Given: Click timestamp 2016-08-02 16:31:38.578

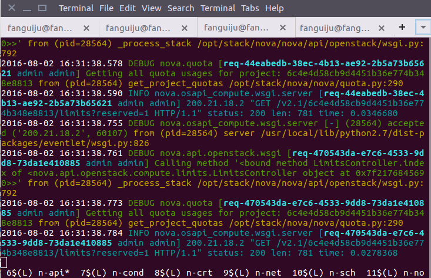Looking at the screenshot, I should pyautogui.click(x=62, y=63).
